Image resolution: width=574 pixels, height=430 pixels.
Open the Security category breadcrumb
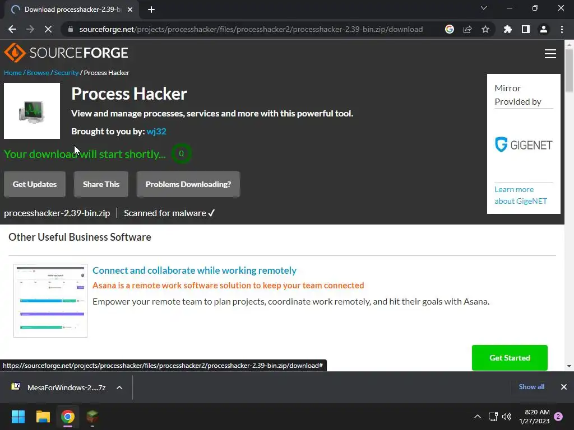pos(66,73)
